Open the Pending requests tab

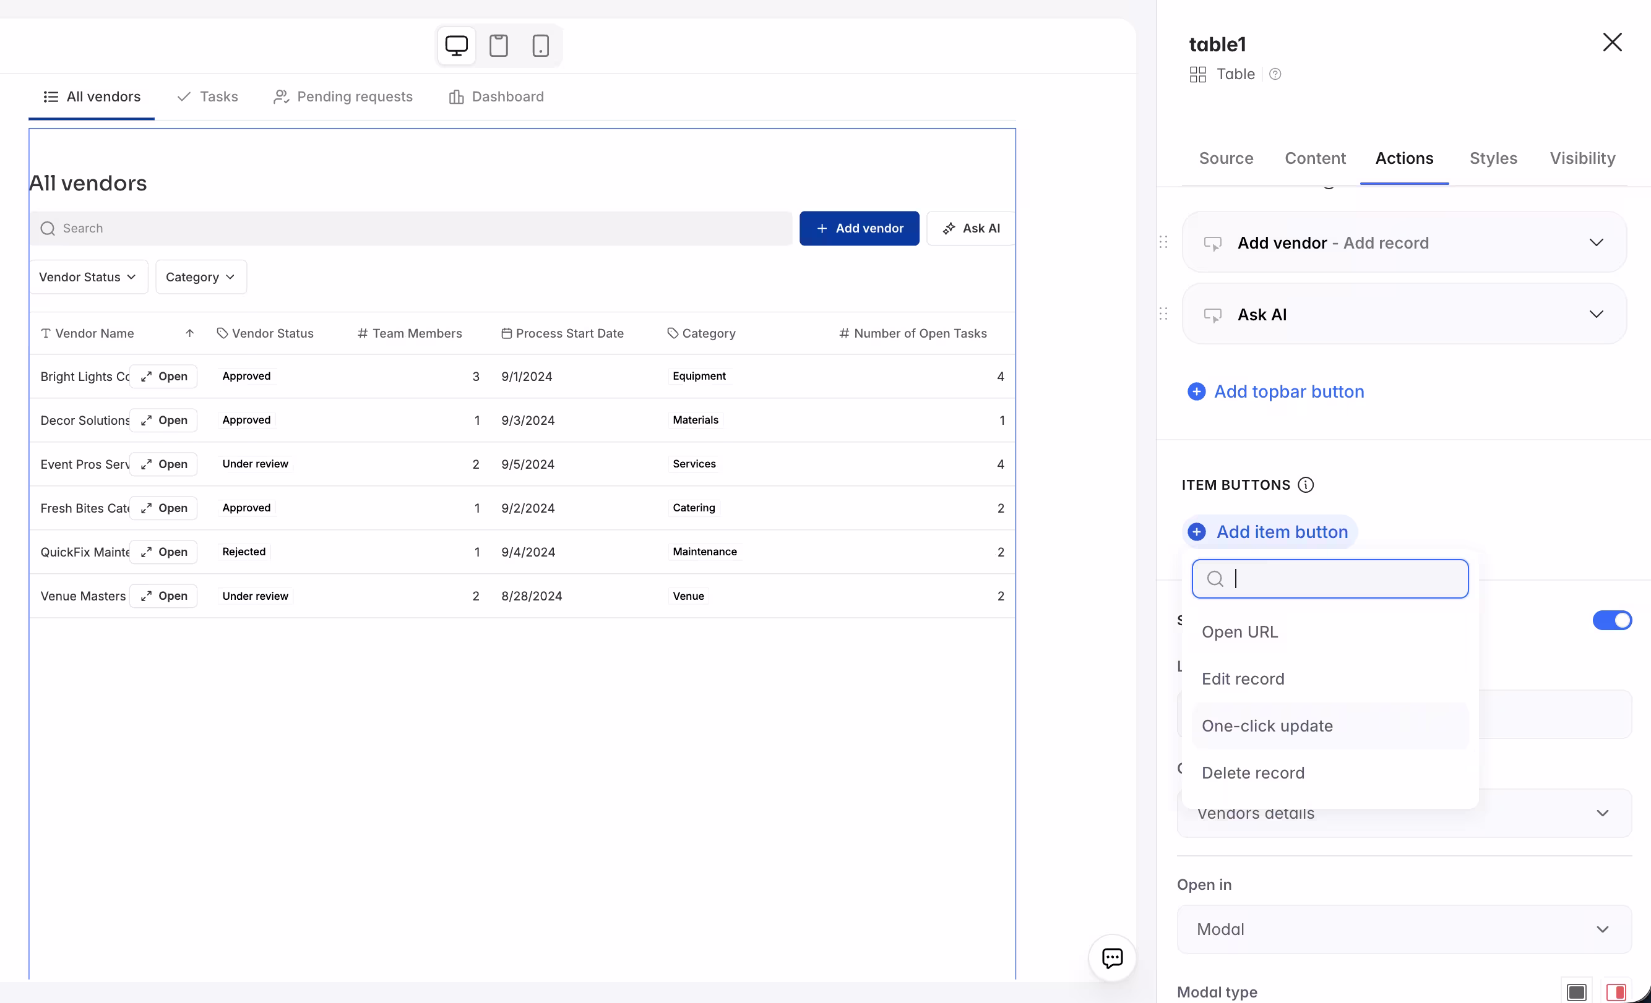point(343,97)
